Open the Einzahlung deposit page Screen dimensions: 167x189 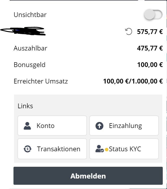pos(124,125)
